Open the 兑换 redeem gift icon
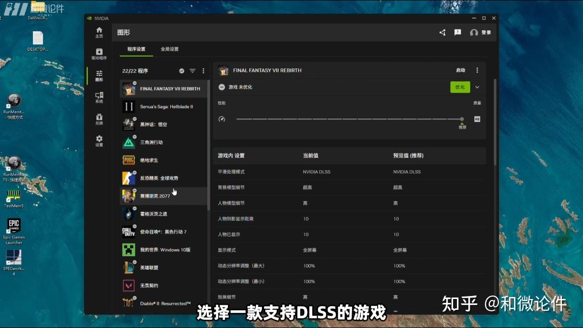The image size is (583, 328). [99, 119]
